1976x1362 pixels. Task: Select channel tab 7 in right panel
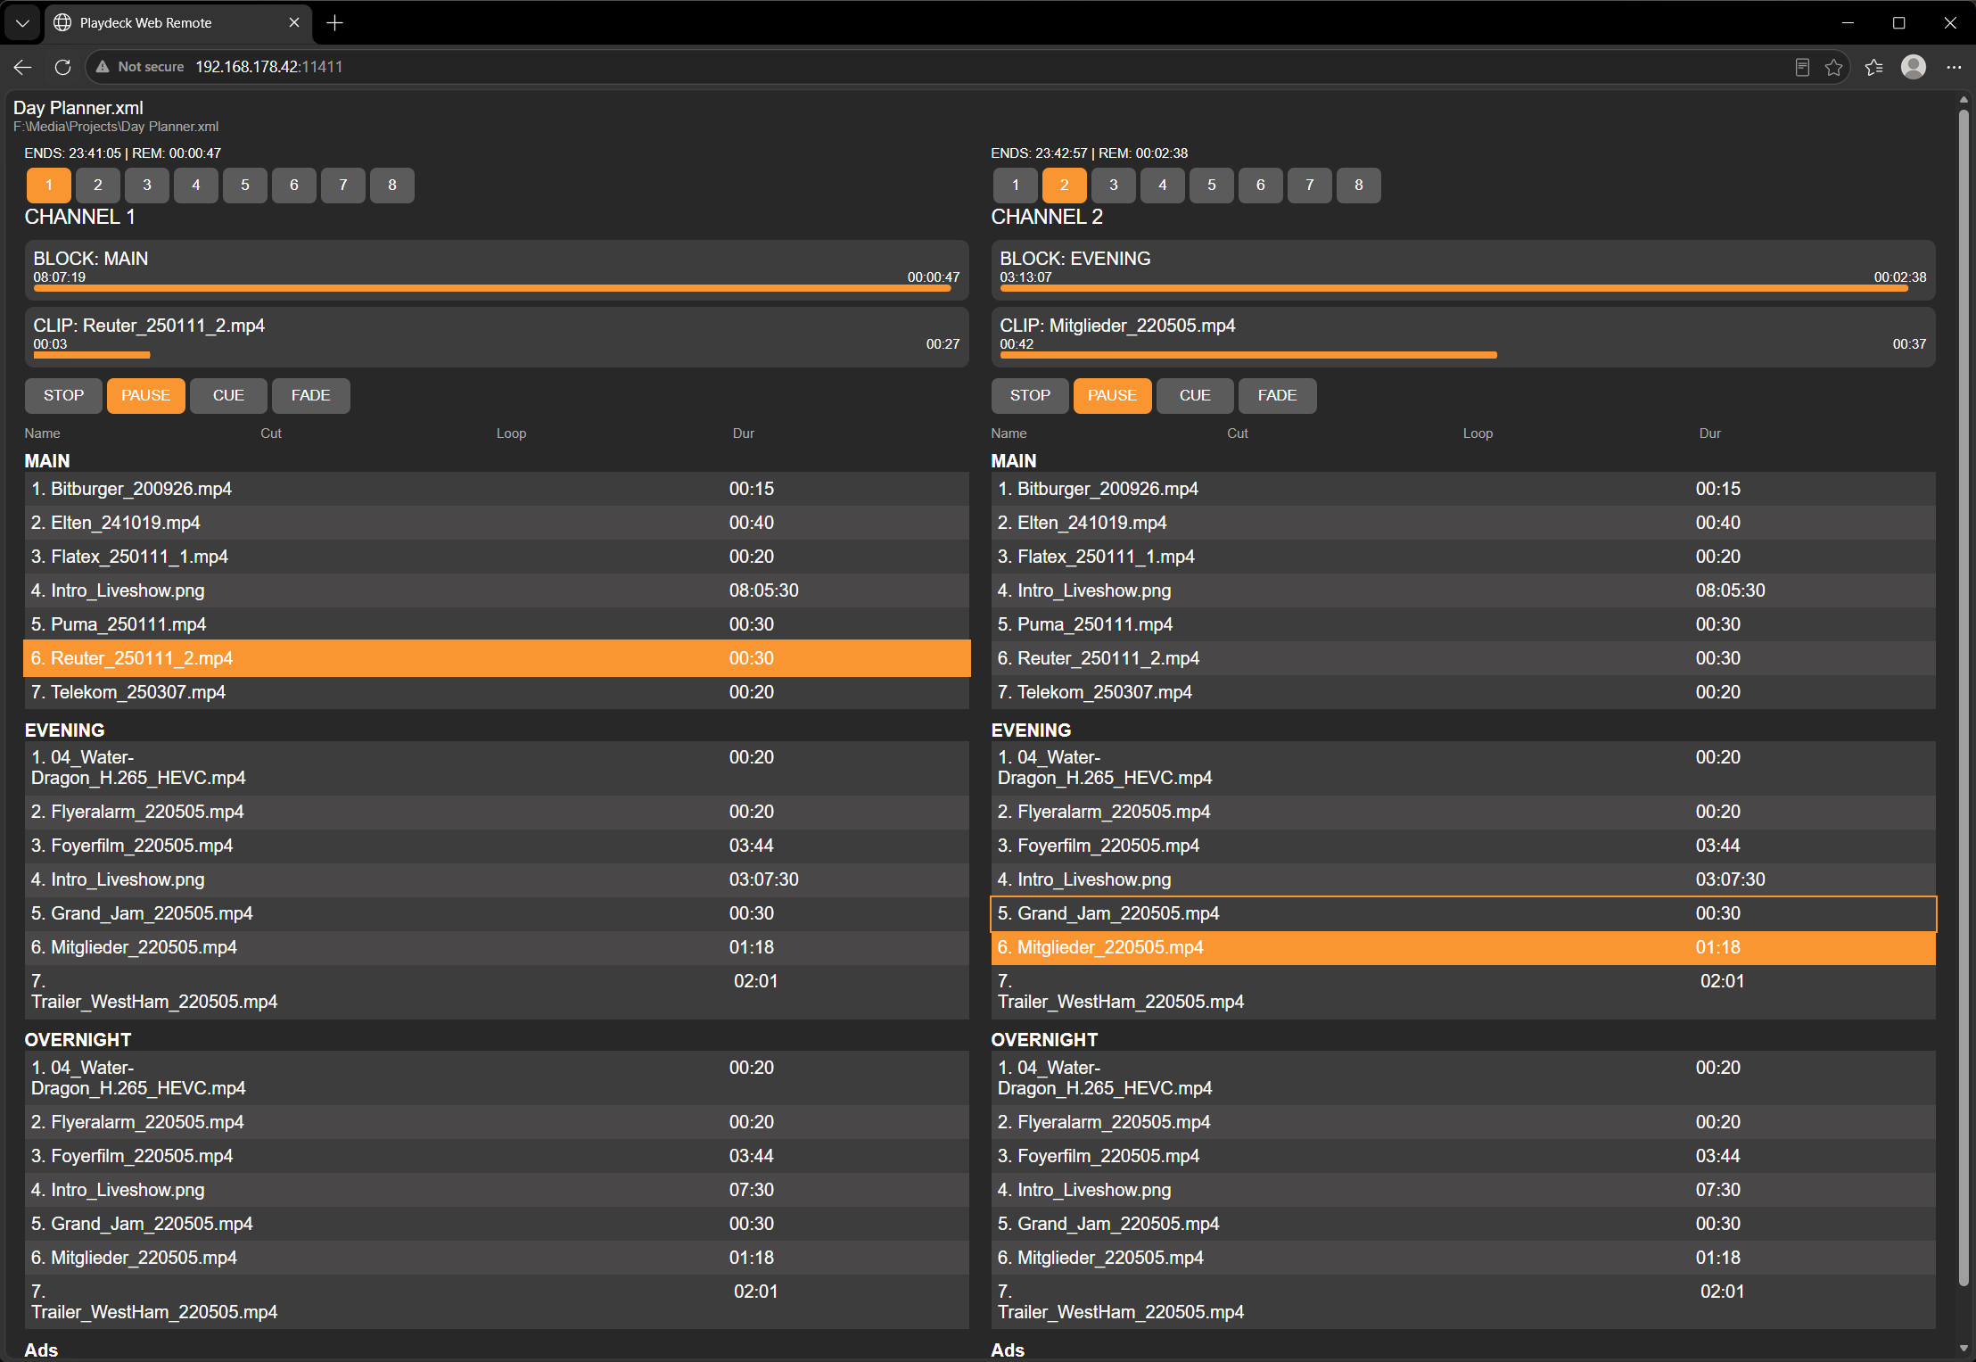pos(1310,186)
